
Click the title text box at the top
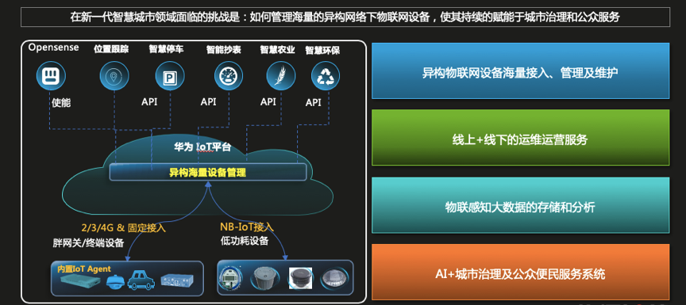pyautogui.click(x=345, y=17)
